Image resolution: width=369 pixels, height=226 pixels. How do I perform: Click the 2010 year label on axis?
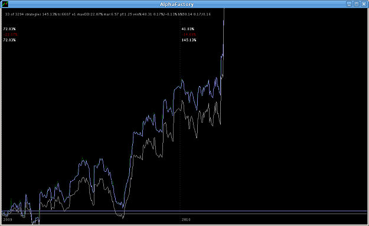point(186,220)
